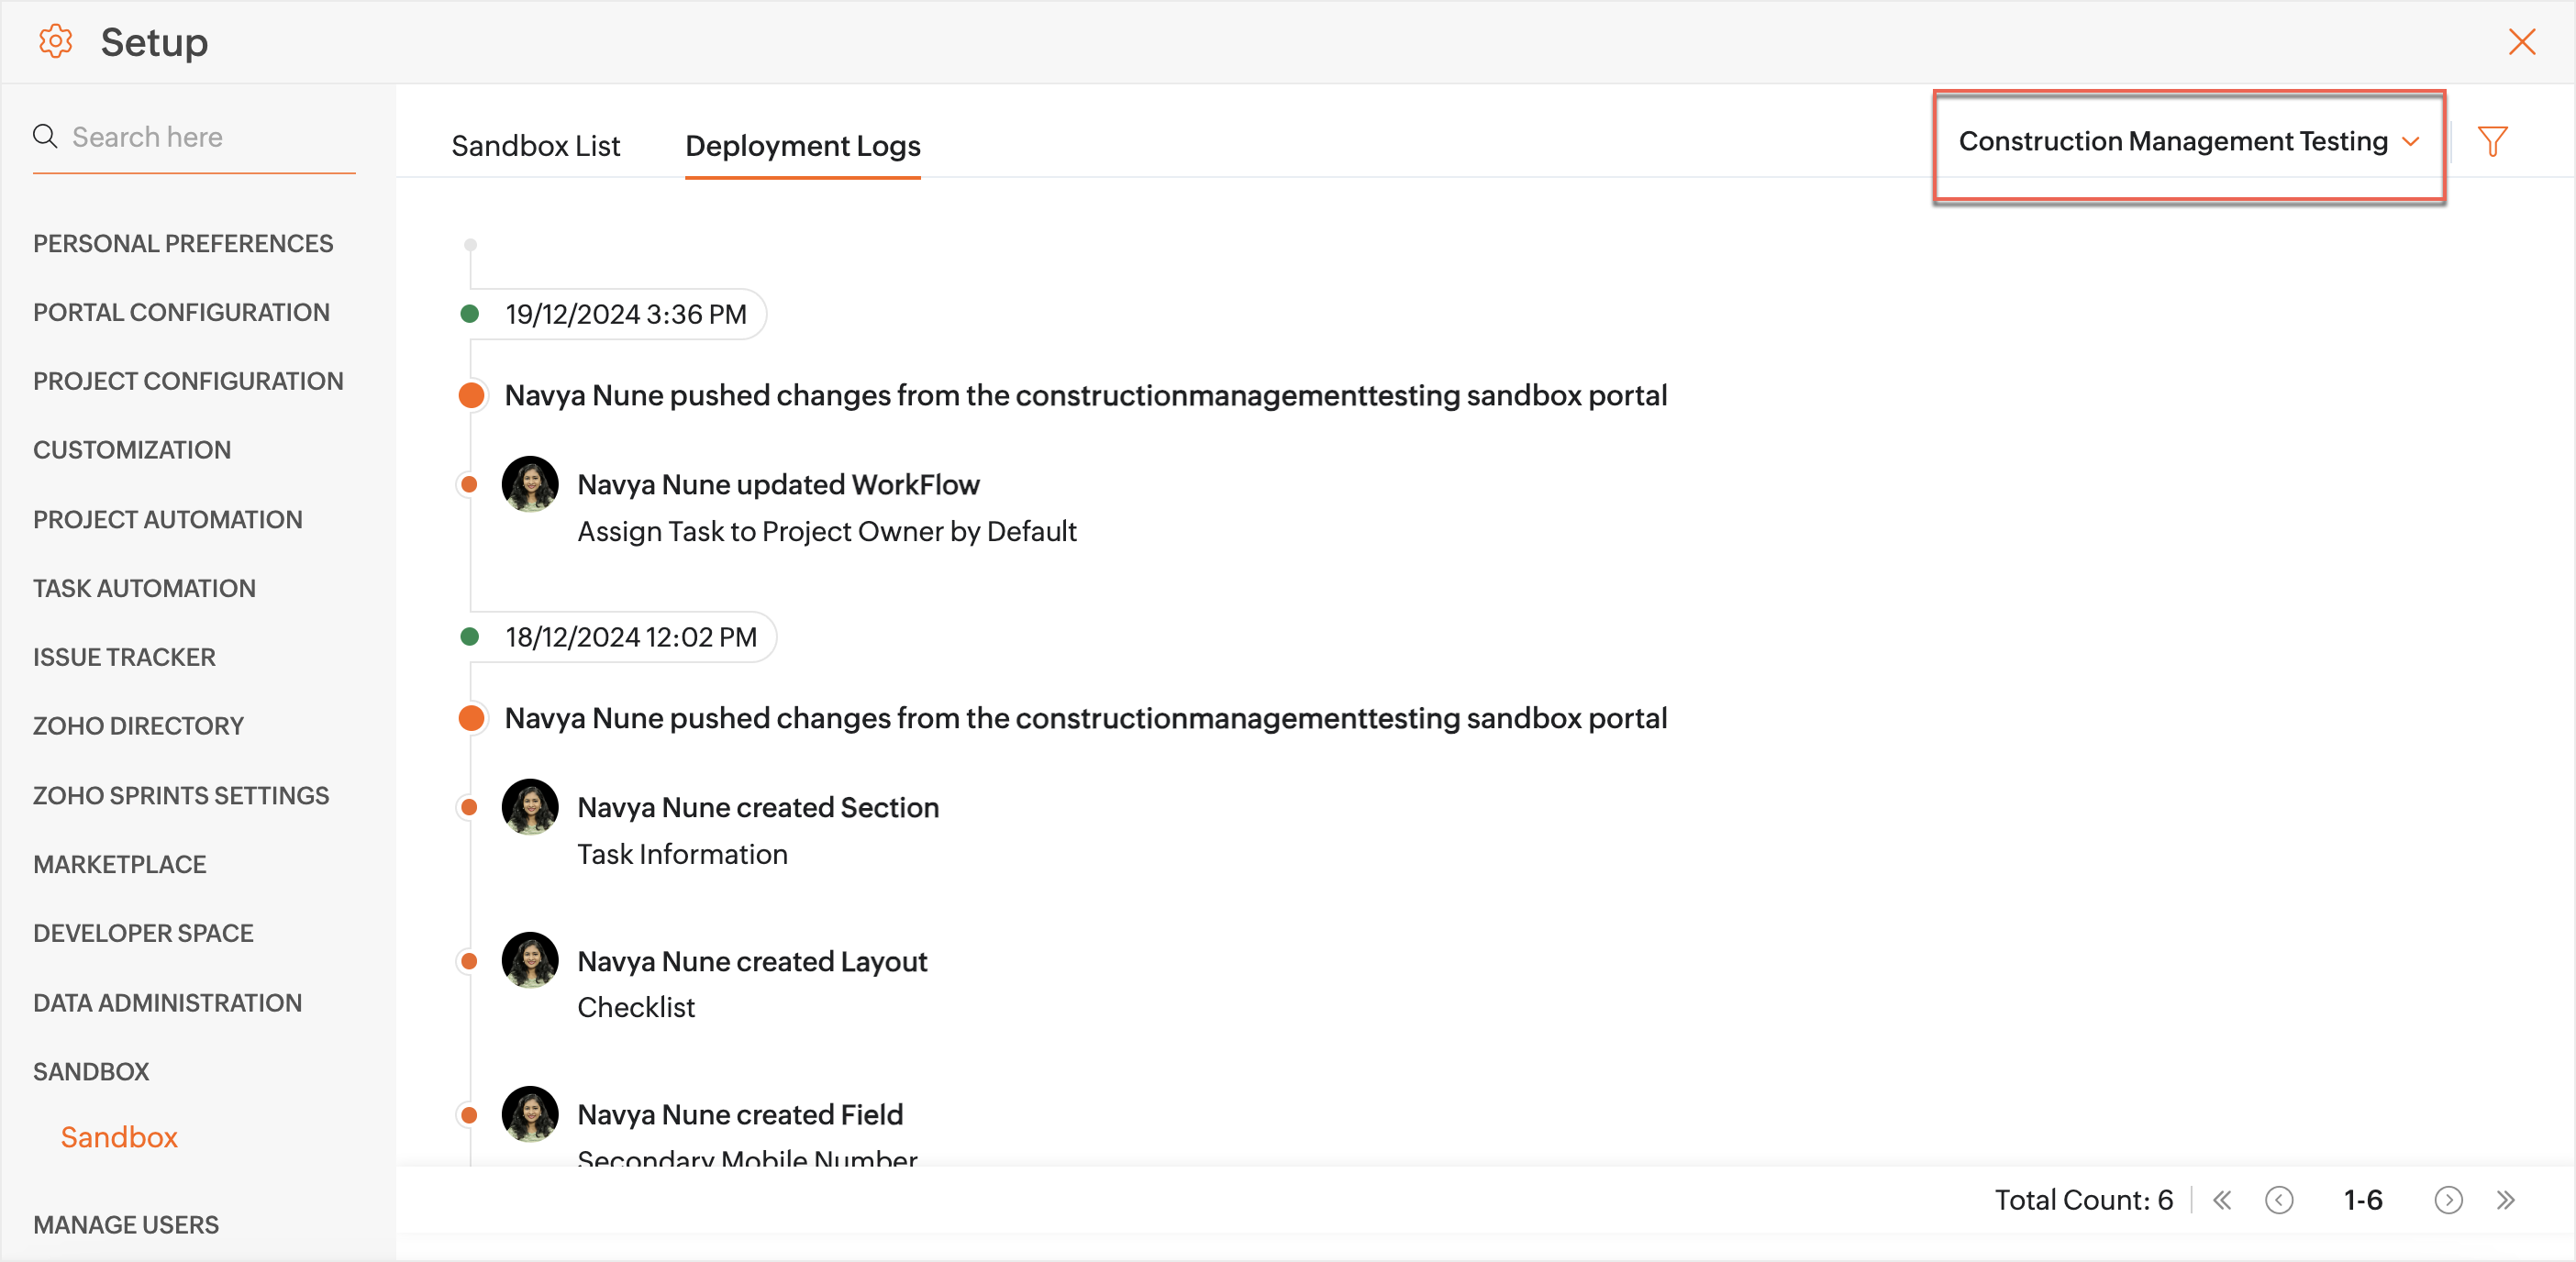Expand the Task Automation section
The height and width of the screenshot is (1262, 2576).
point(144,588)
